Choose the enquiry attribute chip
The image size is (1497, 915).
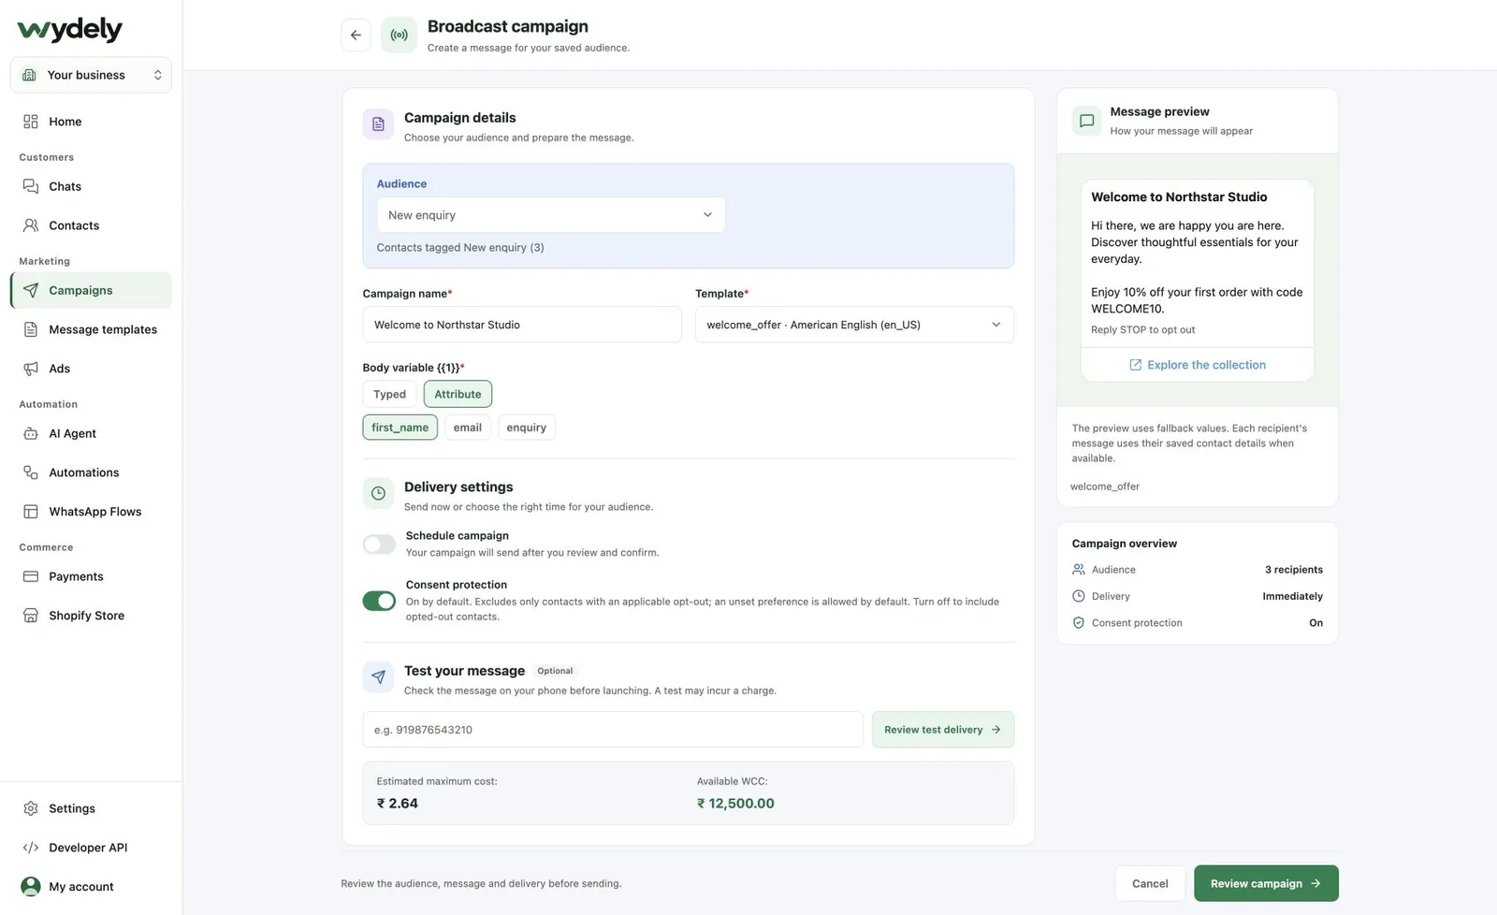(x=527, y=428)
